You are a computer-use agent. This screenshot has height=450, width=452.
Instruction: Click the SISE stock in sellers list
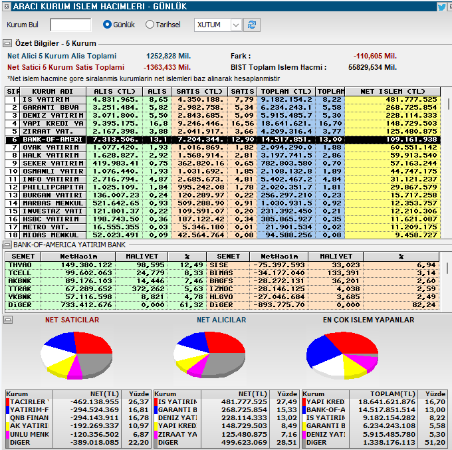point(323,265)
